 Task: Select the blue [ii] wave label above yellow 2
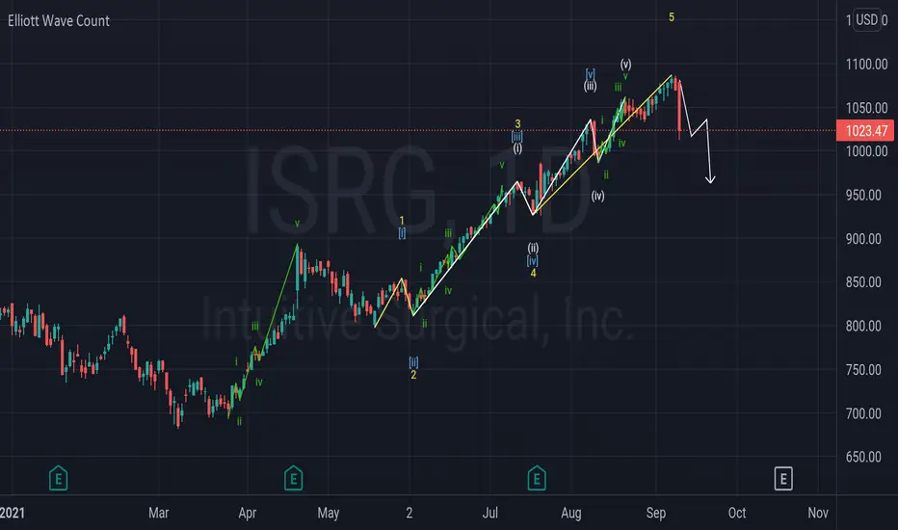coord(413,362)
